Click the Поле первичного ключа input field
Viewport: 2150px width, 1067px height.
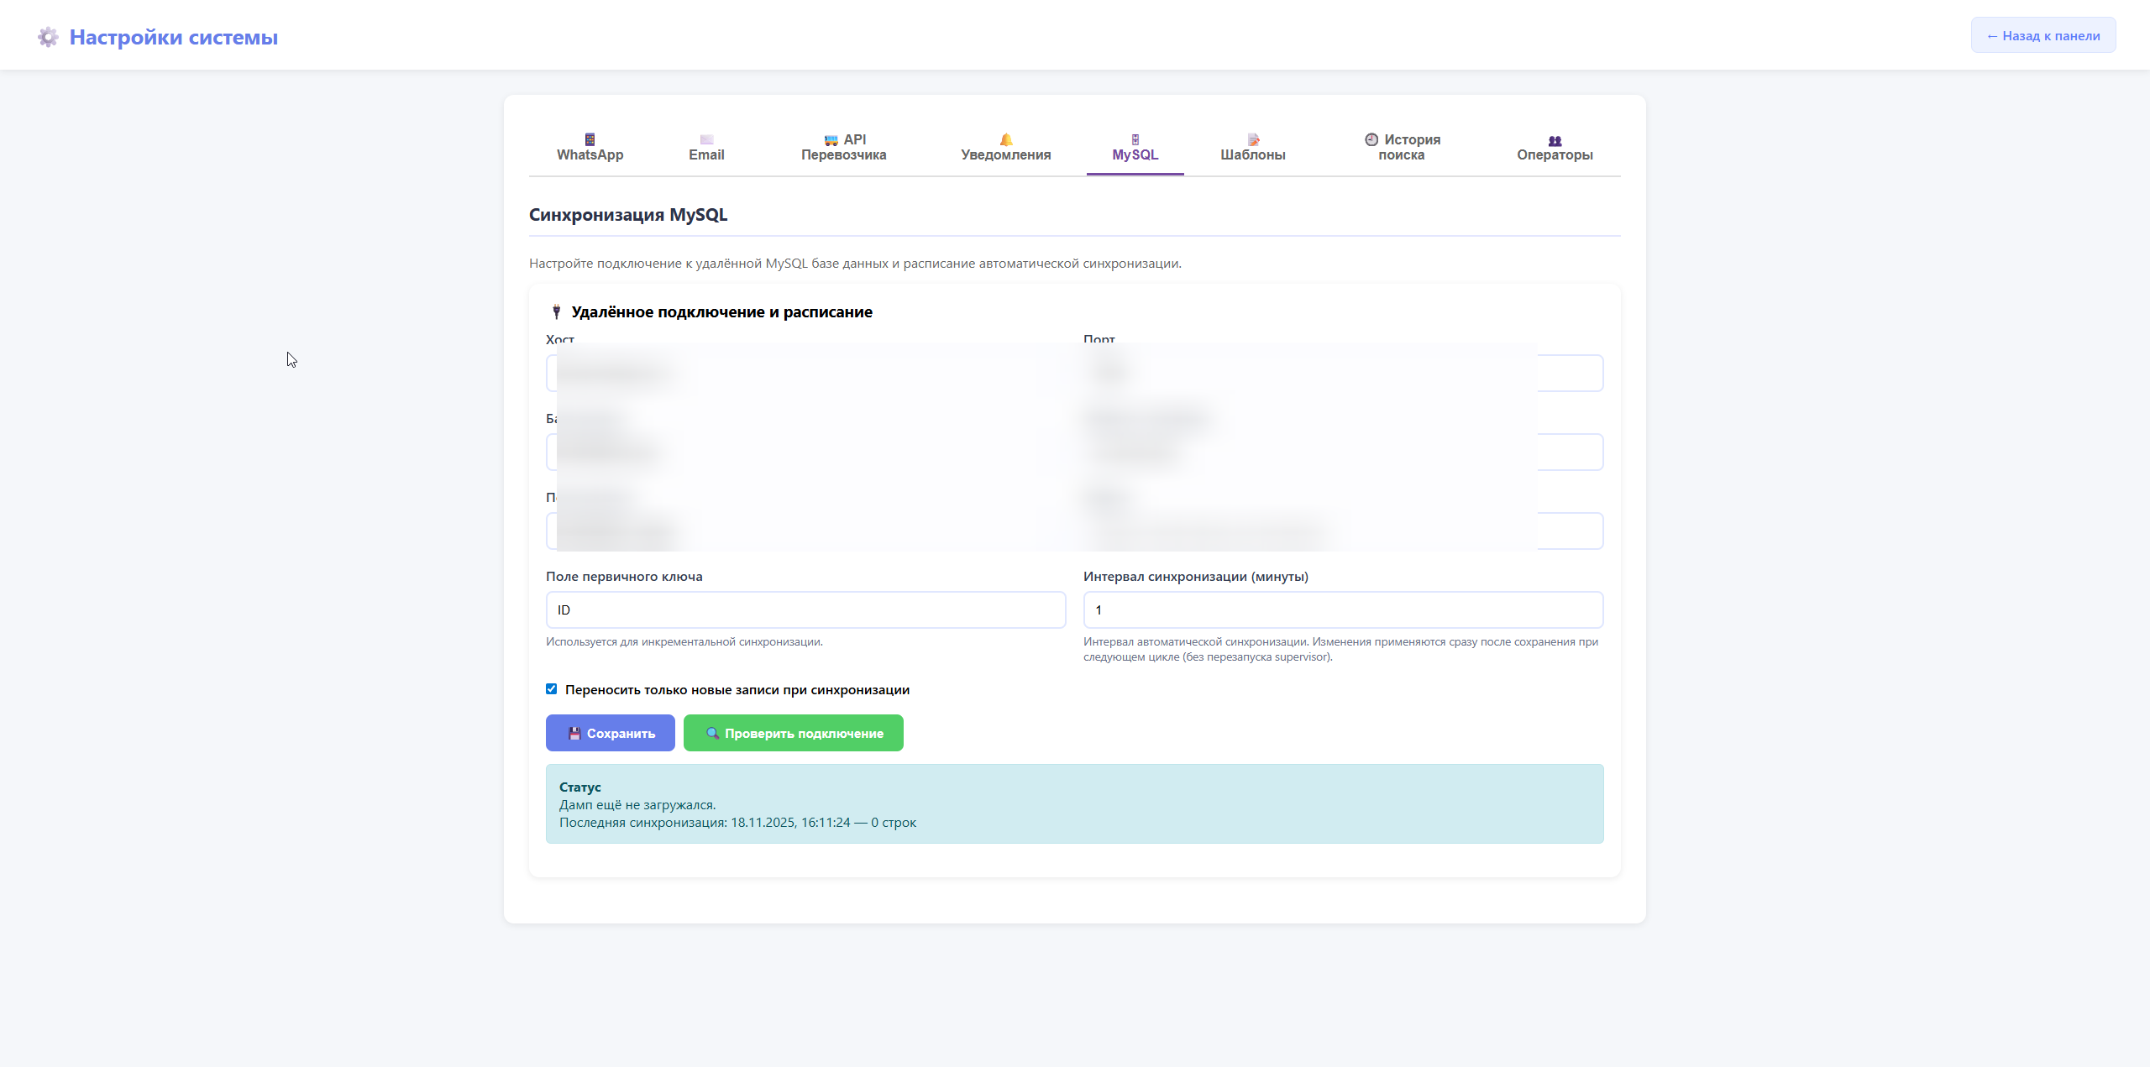tap(805, 609)
